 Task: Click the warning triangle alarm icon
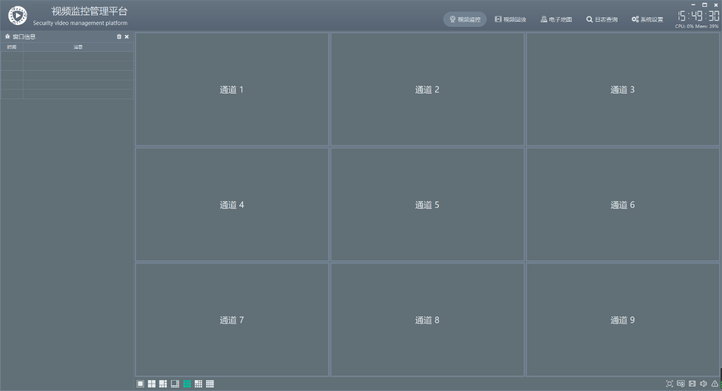click(x=715, y=384)
